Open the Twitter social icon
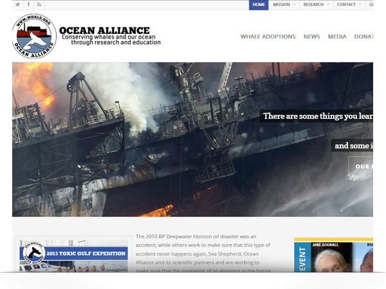 pyautogui.click(x=18, y=4)
